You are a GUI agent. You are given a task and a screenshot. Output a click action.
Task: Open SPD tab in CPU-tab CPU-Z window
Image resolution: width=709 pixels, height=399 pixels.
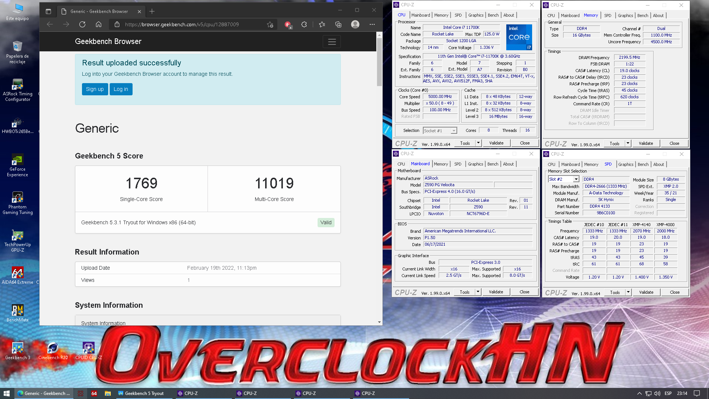click(458, 15)
